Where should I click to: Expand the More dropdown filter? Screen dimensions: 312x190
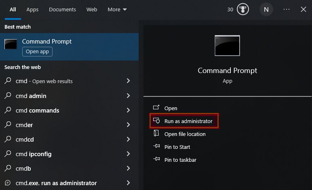pos(117,9)
